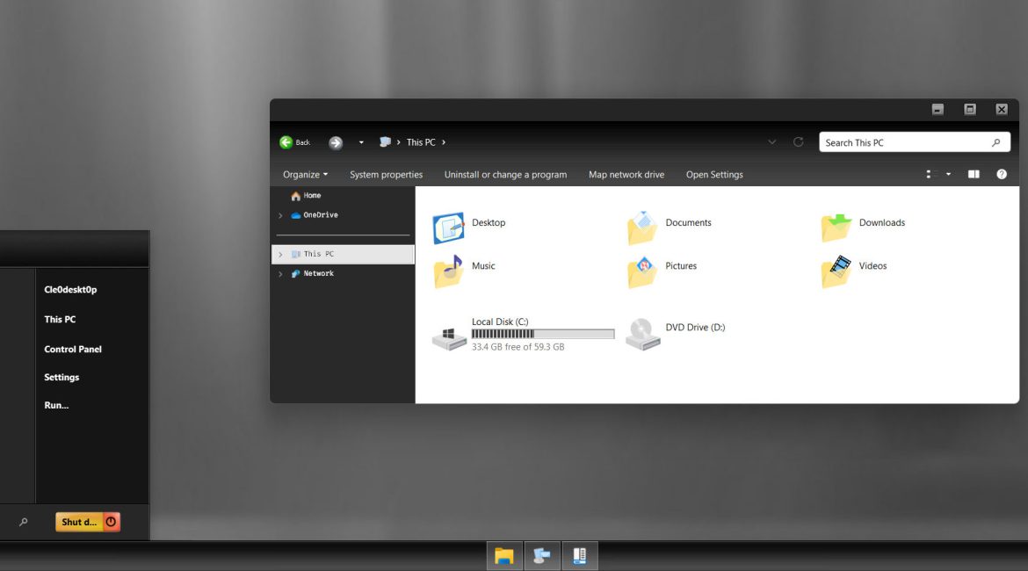Open the Organize dropdown menu
The width and height of the screenshot is (1028, 571).
tap(305, 175)
